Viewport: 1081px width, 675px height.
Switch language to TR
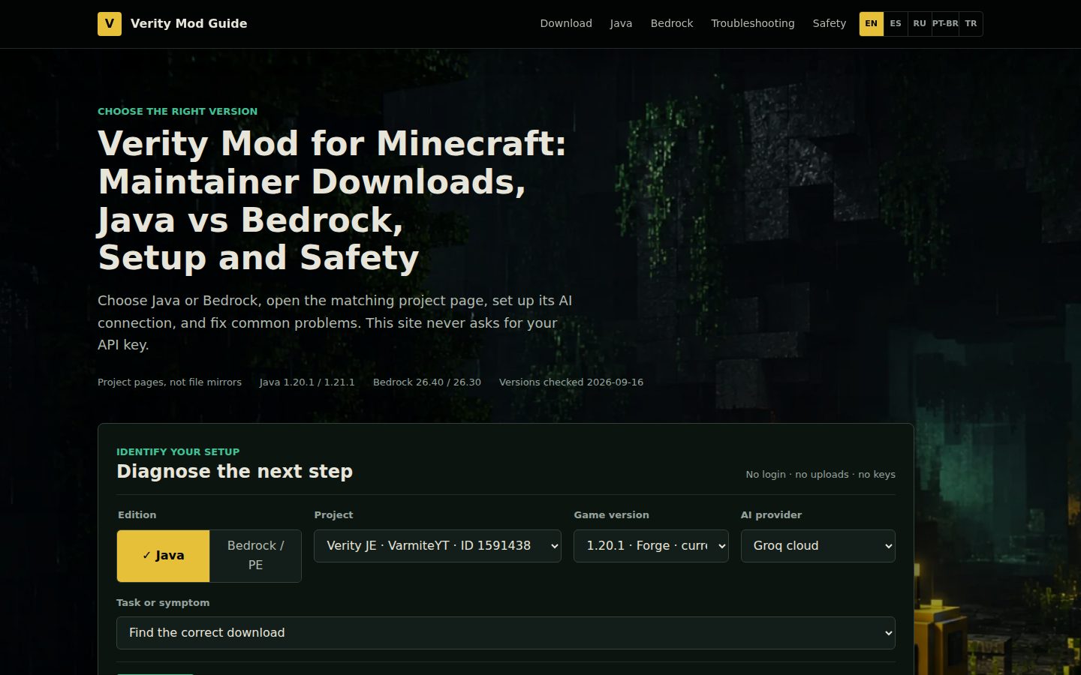pos(971,24)
